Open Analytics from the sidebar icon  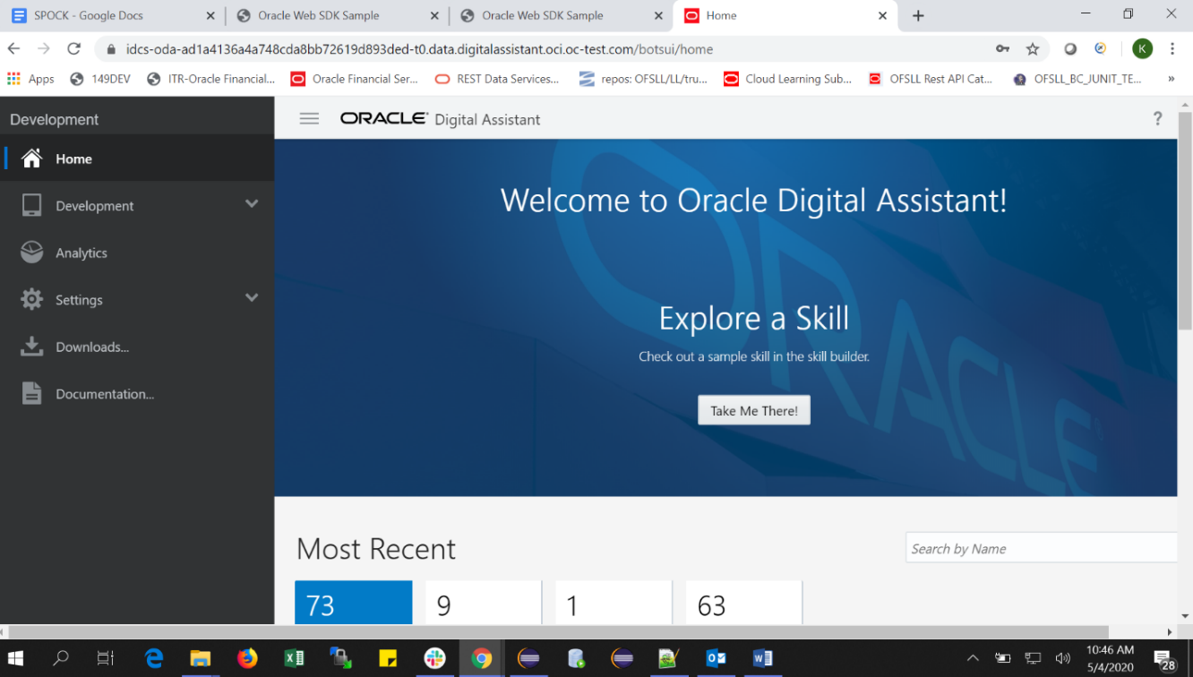[x=31, y=253]
